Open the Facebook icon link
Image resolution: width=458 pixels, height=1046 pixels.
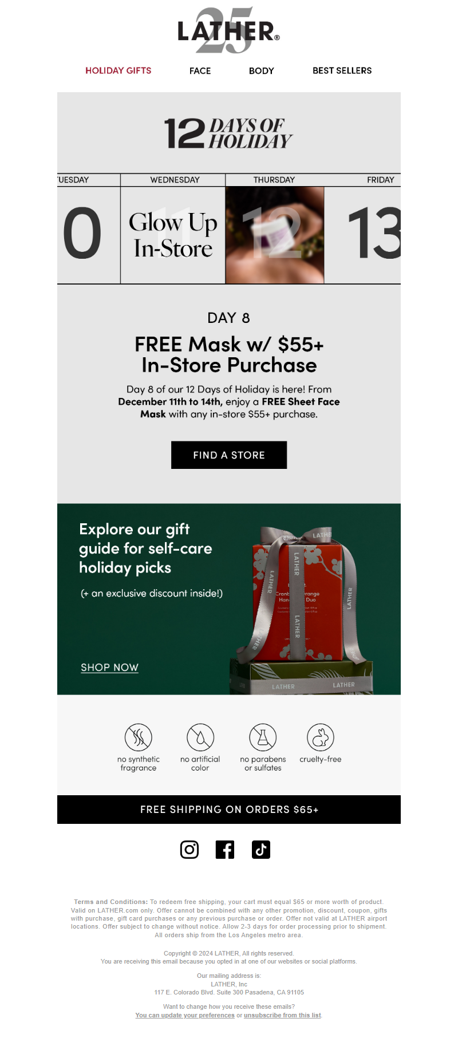(x=225, y=849)
